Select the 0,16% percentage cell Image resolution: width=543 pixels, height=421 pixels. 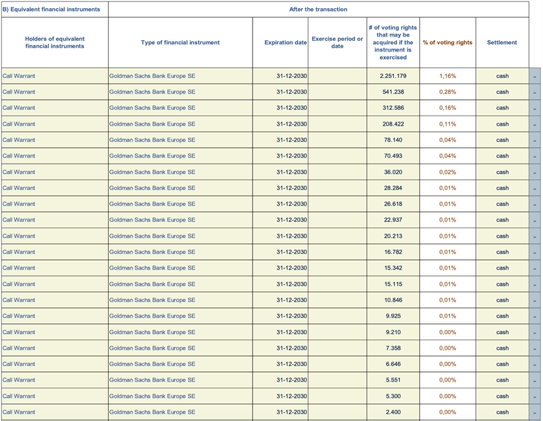pos(447,108)
